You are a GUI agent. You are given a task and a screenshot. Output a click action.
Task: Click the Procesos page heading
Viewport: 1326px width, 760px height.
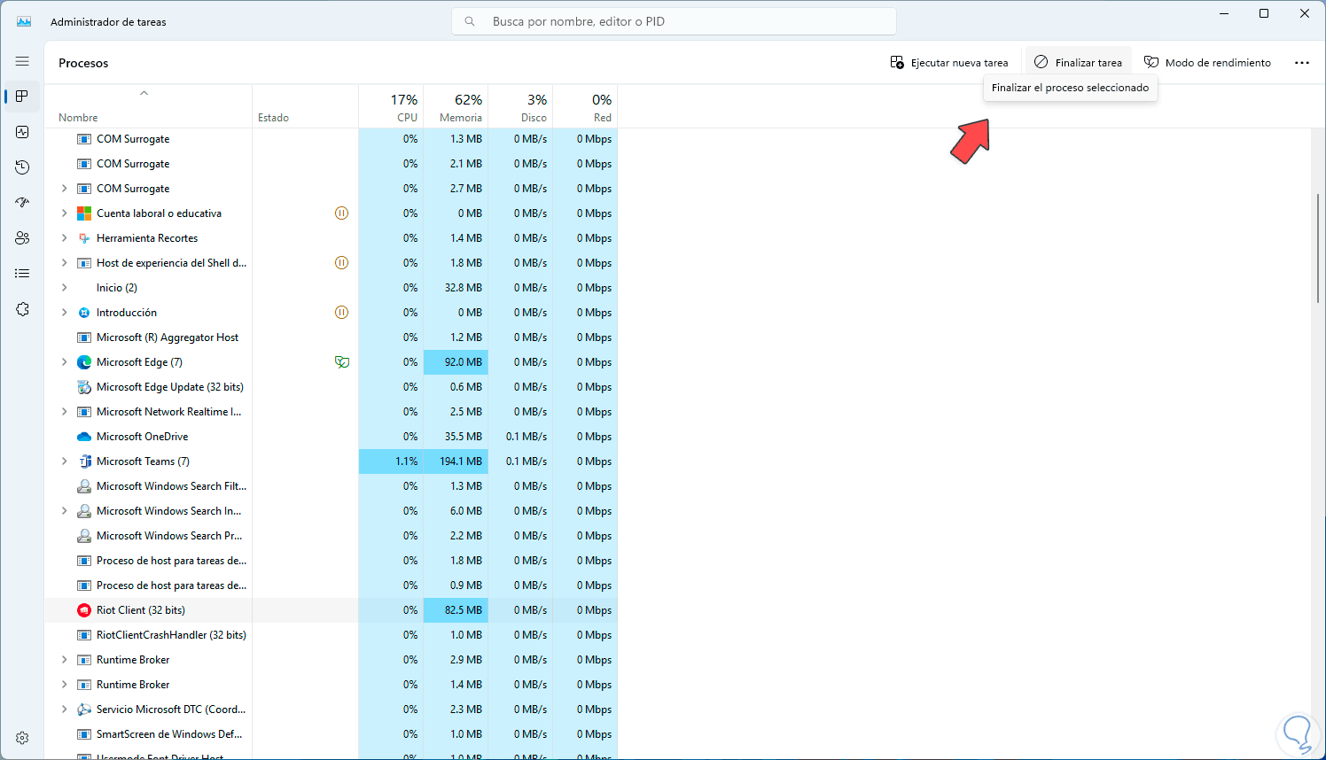(x=83, y=63)
